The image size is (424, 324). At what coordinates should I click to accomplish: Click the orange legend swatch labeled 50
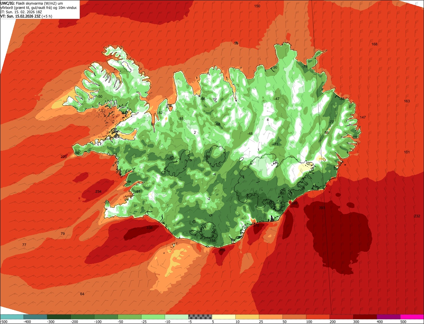[x=294, y=316]
